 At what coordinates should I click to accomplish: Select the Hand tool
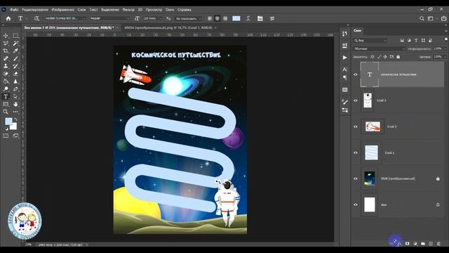click(15, 104)
